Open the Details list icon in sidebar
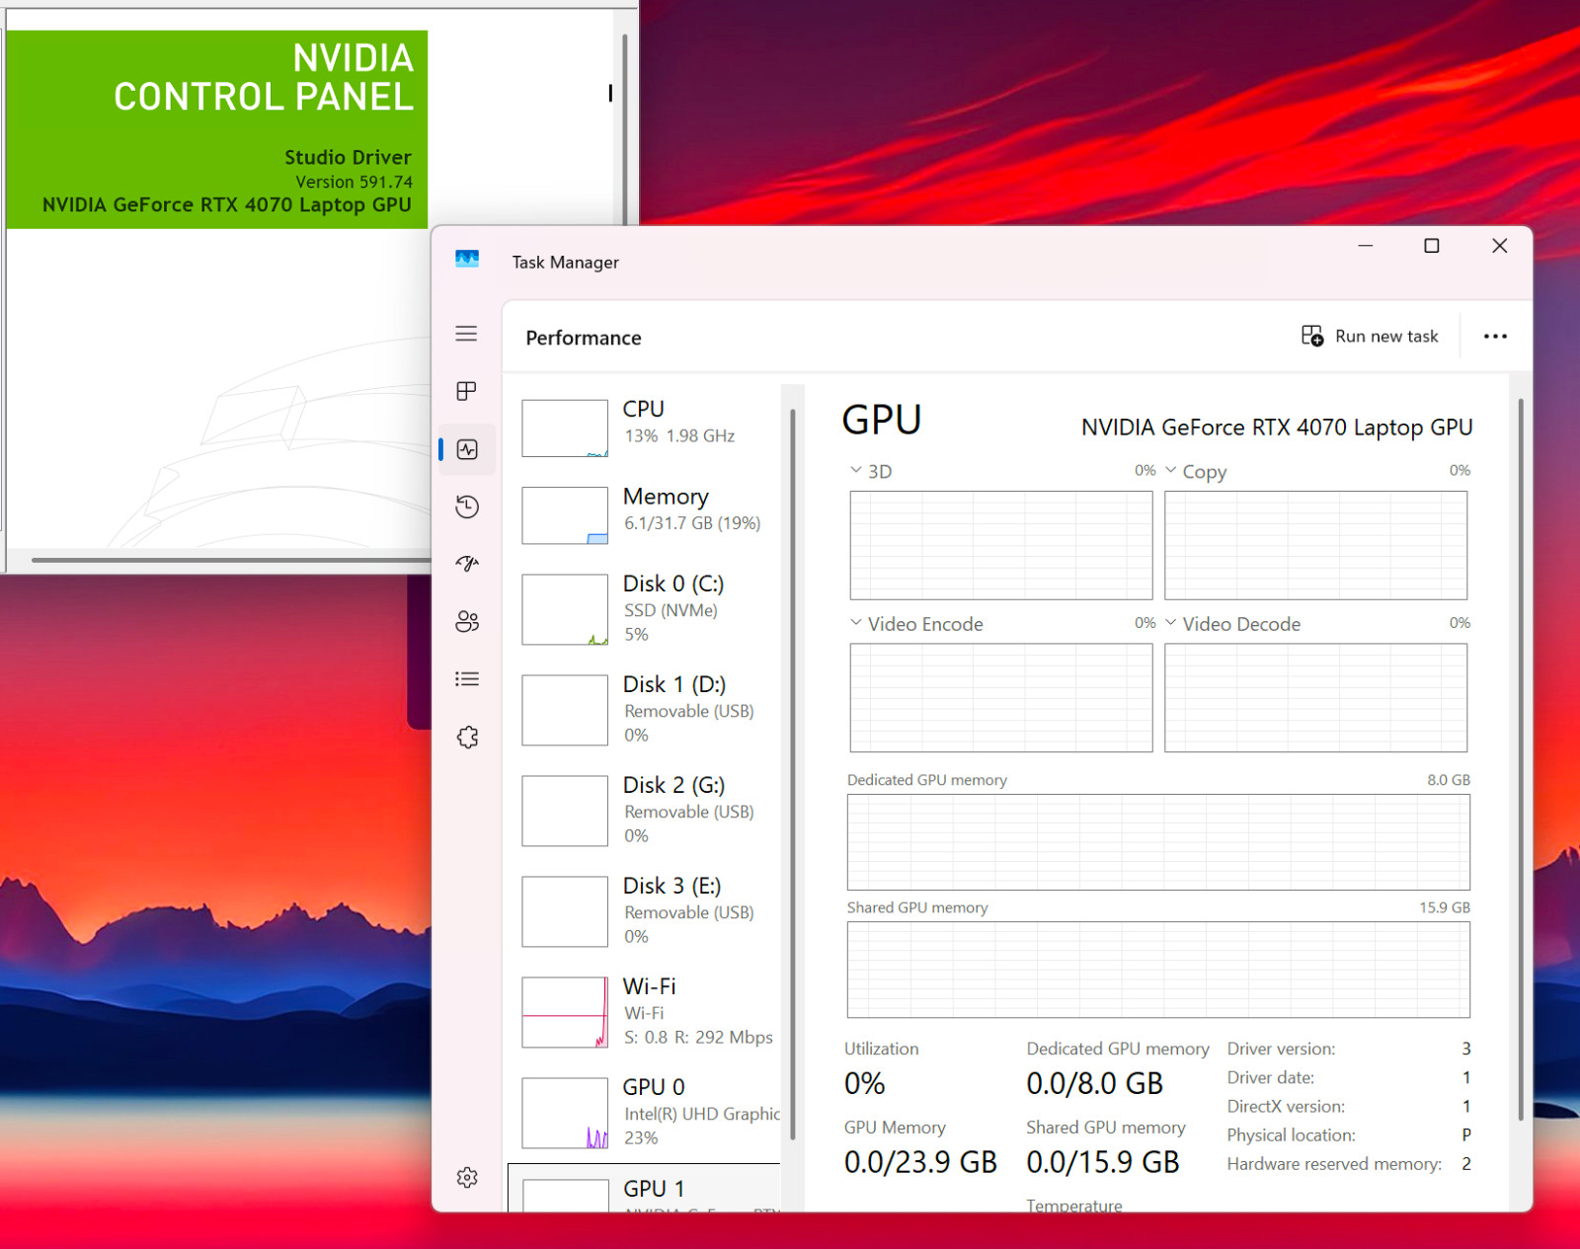This screenshot has height=1249, width=1580. coord(467,679)
